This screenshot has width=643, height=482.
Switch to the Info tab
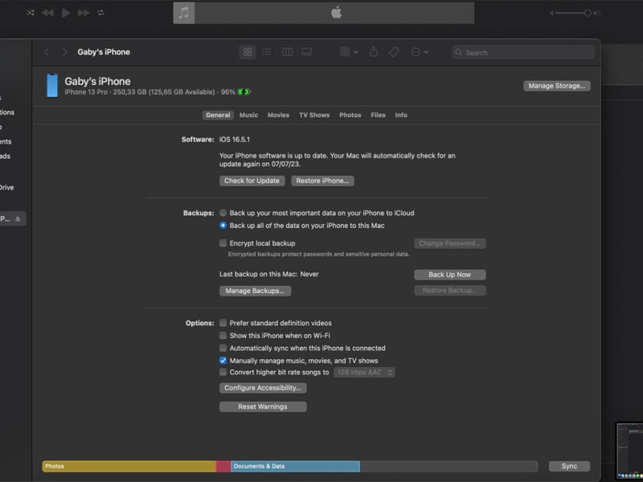[x=401, y=115]
